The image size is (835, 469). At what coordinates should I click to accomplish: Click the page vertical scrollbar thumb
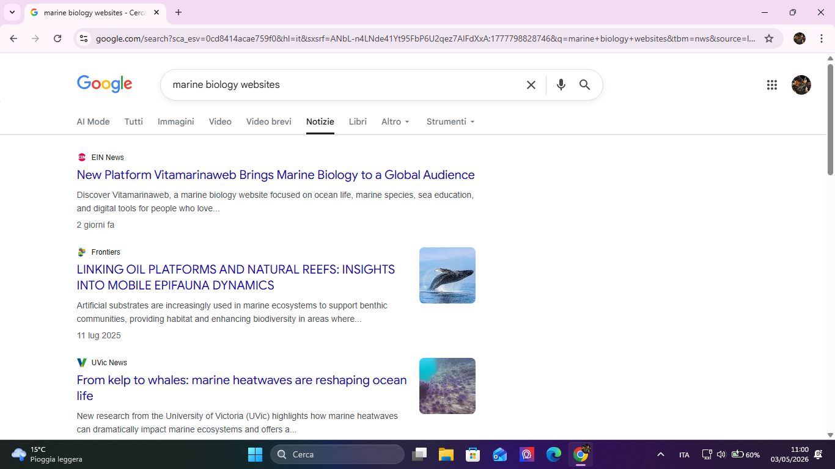pos(830,120)
